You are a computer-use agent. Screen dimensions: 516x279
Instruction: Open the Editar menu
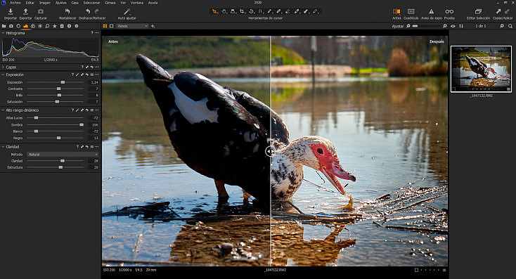coord(30,3)
